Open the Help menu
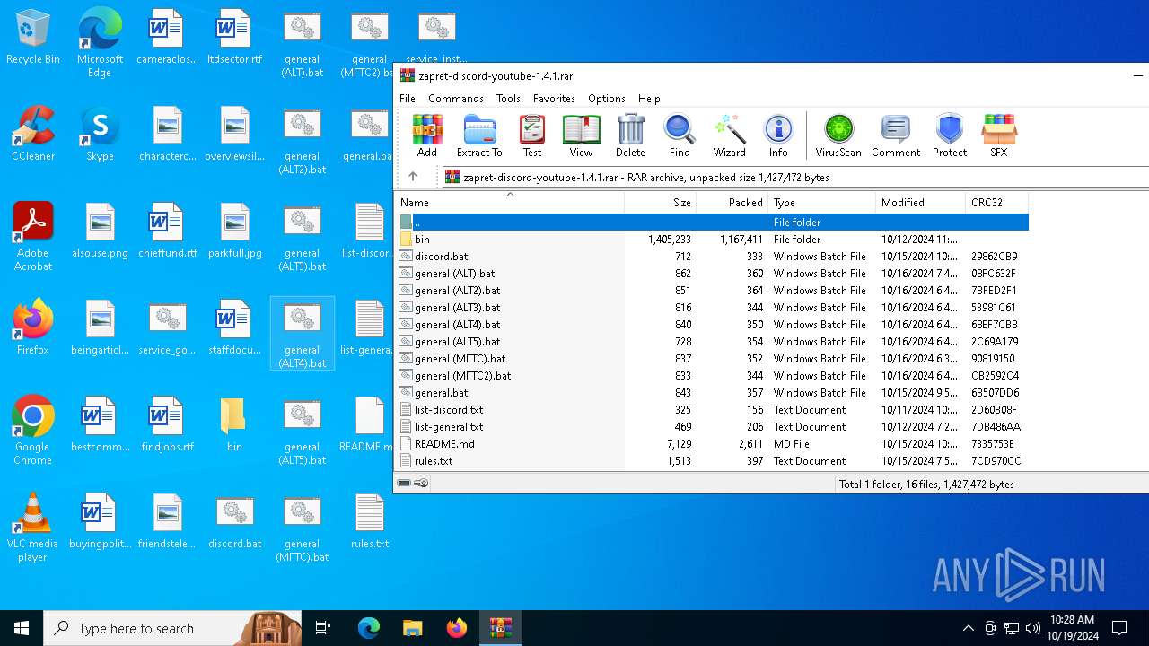This screenshot has height=646, width=1149. point(649,99)
